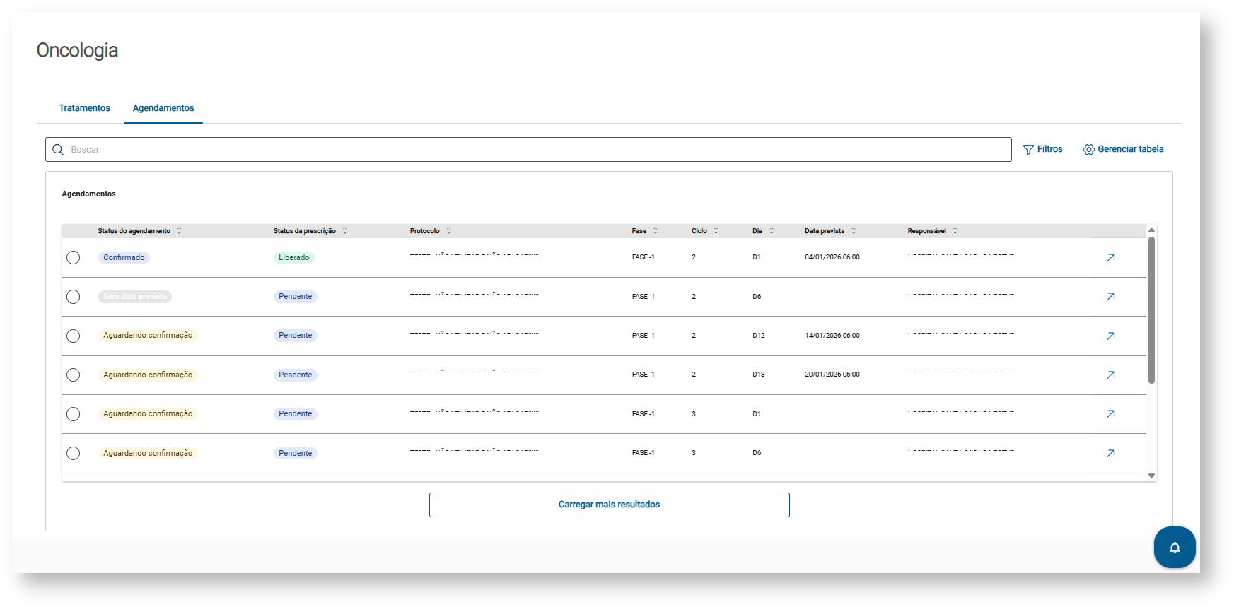Open details arrow for Sem data prevista row
This screenshot has width=1234, height=607.
click(x=1110, y=297)
